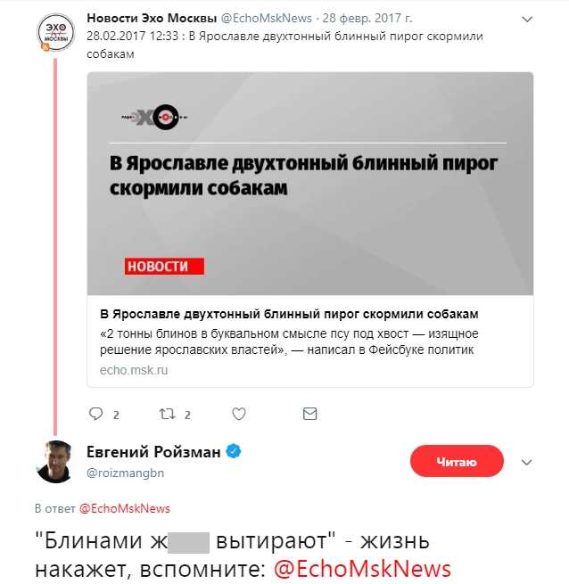Toggle the red Читаю follow button

click(x=457, y=462)
